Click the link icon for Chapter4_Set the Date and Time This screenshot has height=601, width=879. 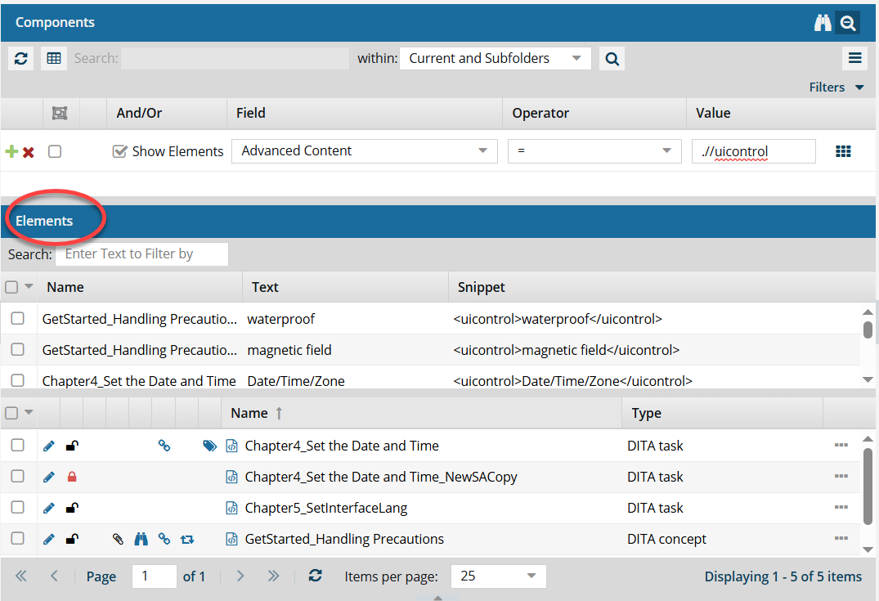tap(164, 446)
